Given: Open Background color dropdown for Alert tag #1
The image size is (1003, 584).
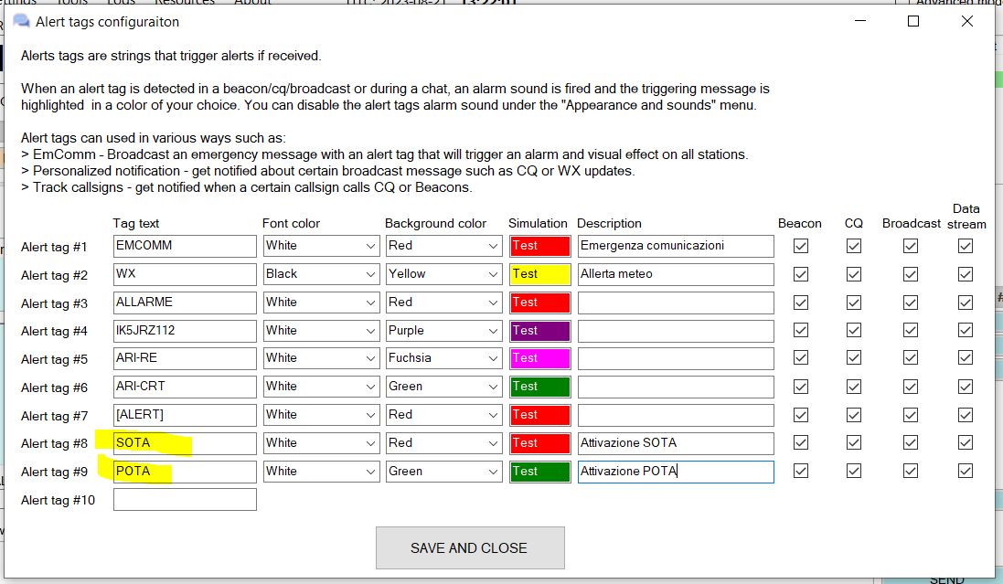Looking at the screenshot, I should (x=444, y=246).
